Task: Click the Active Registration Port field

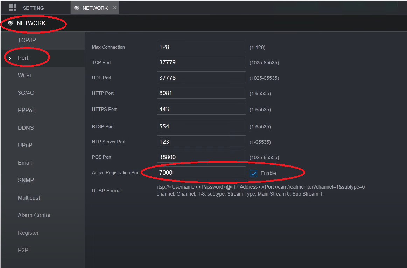Action: (201, 172)
